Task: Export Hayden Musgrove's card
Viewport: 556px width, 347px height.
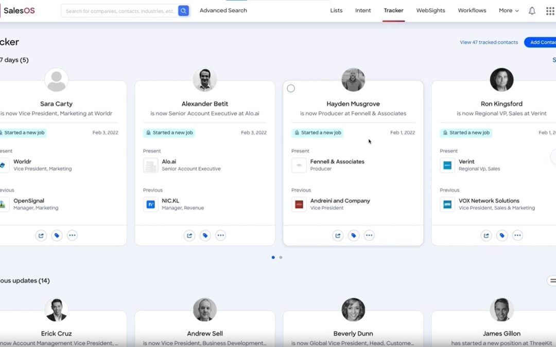Action: click(x=338, y=235)
